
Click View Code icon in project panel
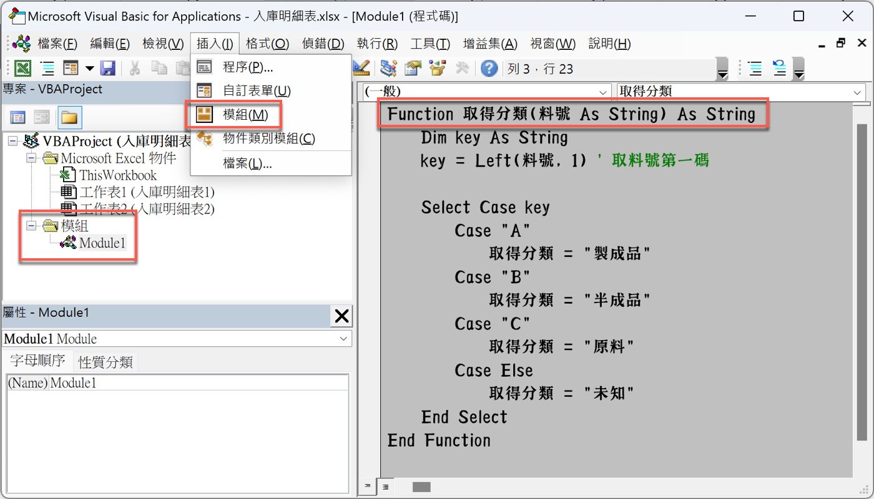18,117
